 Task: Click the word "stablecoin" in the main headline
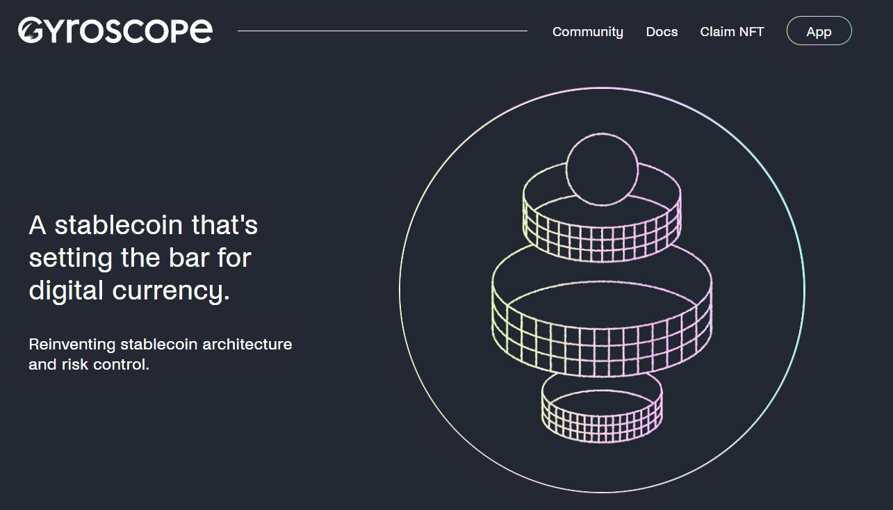pos(119,225)
